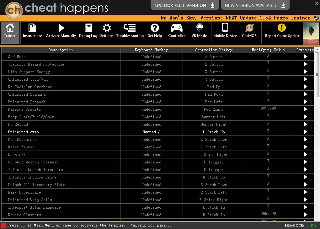Activate Massive Credits cheat
This screenshot has width=320, height=229.
pos(305,109)
